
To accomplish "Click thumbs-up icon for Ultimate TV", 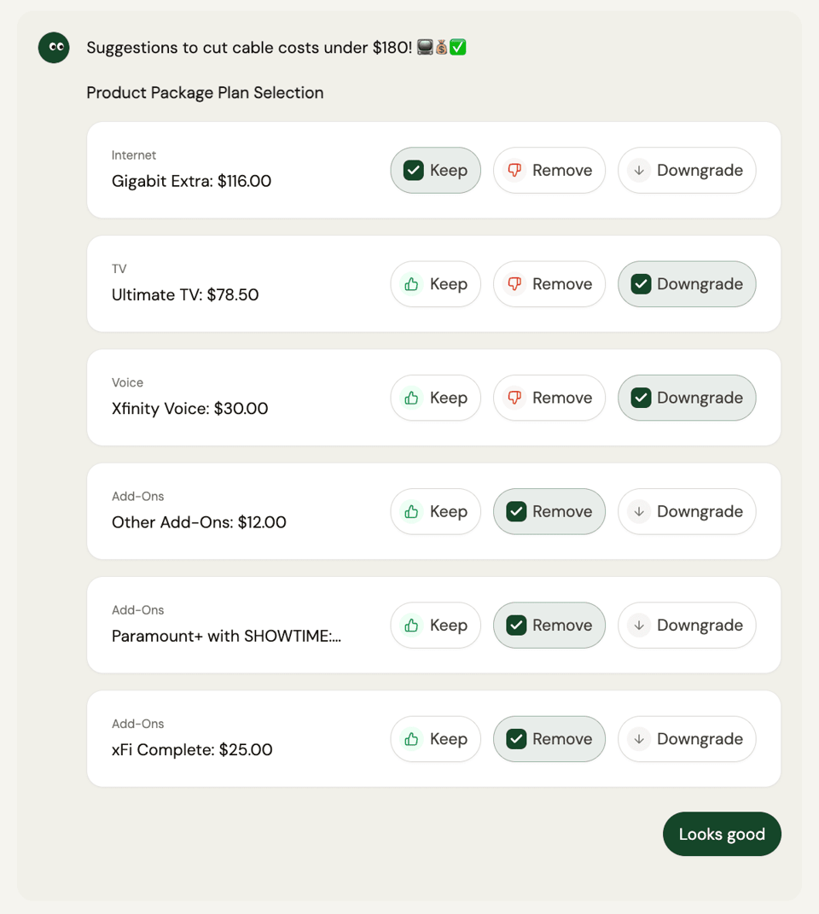I will point(411,284).
